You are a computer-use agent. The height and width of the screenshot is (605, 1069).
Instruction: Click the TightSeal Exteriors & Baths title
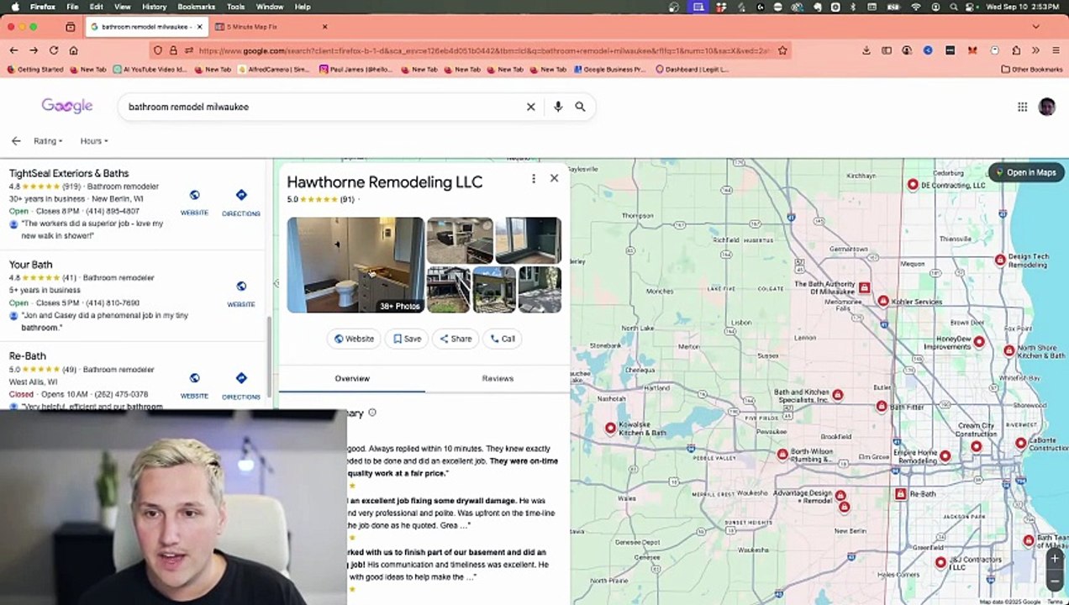point(69,173)
